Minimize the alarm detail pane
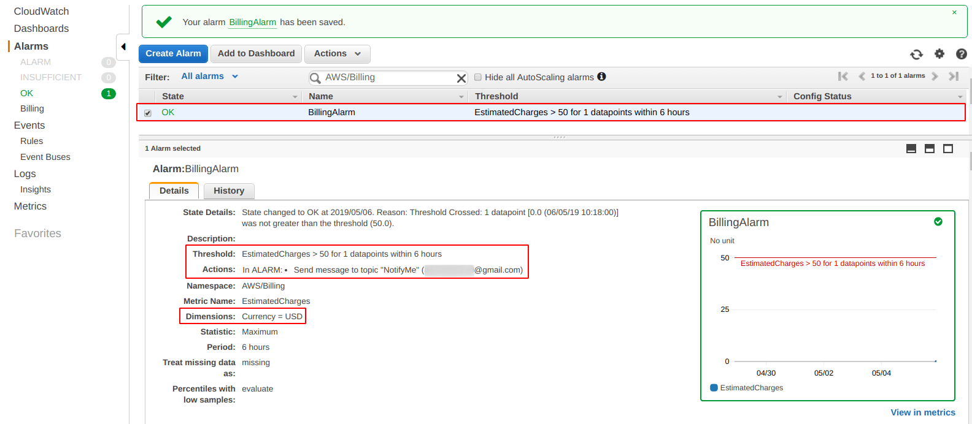972x424 pixels. (x=911, y=149)
